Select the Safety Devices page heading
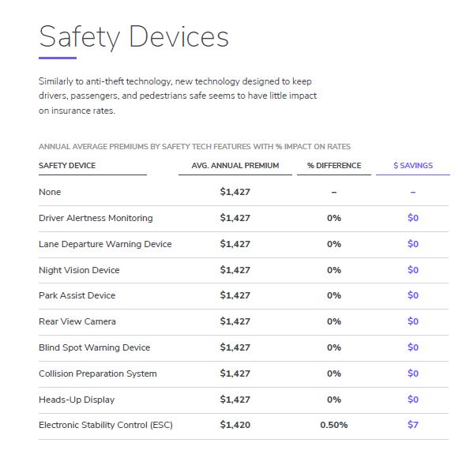 (x=133, y=37)
